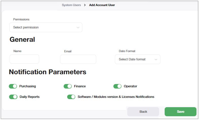
Task: Go back to System Users breadcrumb
Action: [x=71, y=5]
